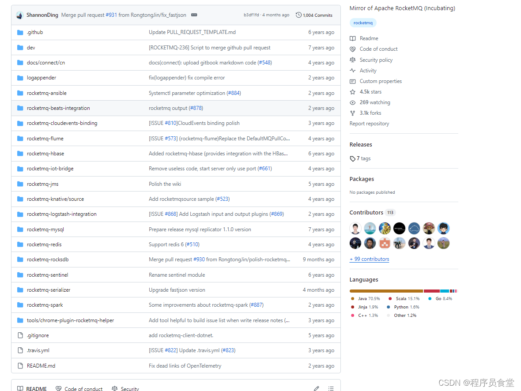Click the watching eye icon
Image resolution: width=521 pixels, height=391 pixels.
coord(352,102)
